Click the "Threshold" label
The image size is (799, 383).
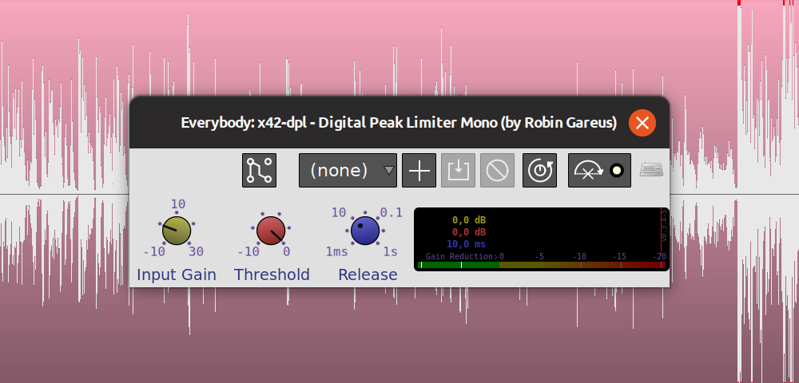click(272, 274)
